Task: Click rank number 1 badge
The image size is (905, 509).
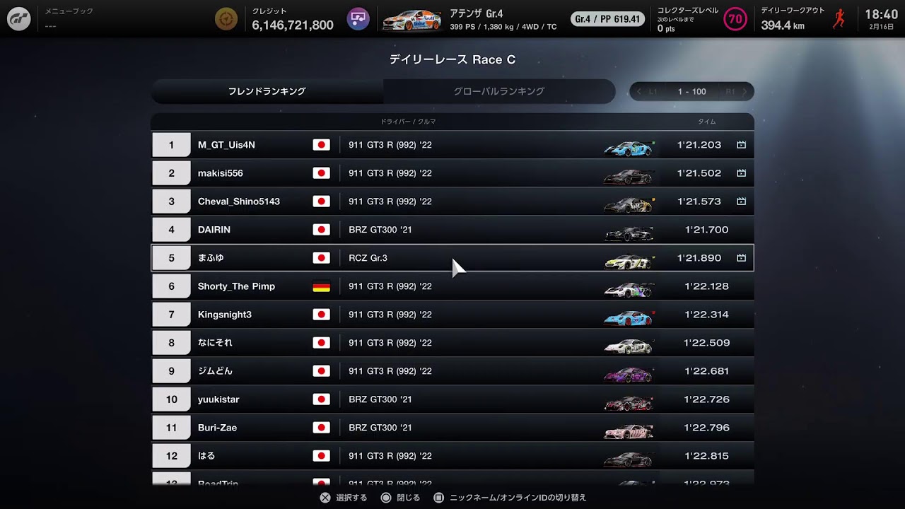Action: tap(171, 145)
